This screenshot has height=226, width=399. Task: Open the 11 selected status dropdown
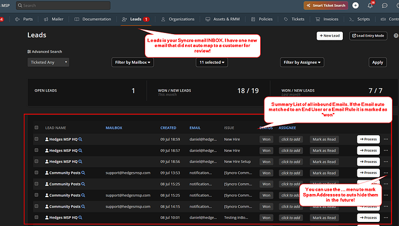(x=212, y=62)
